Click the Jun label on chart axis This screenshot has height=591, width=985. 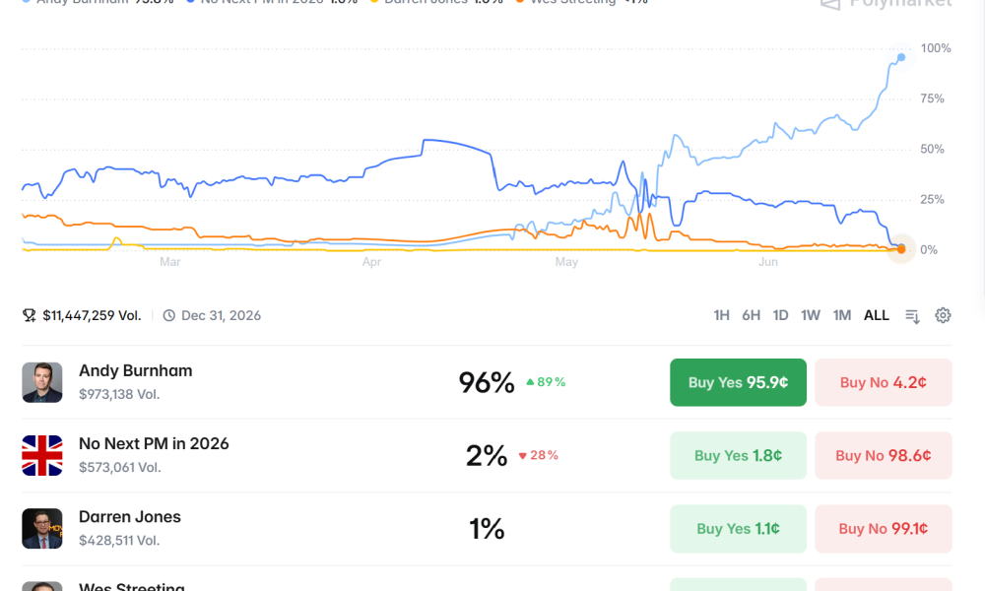[x=767, y=262]
